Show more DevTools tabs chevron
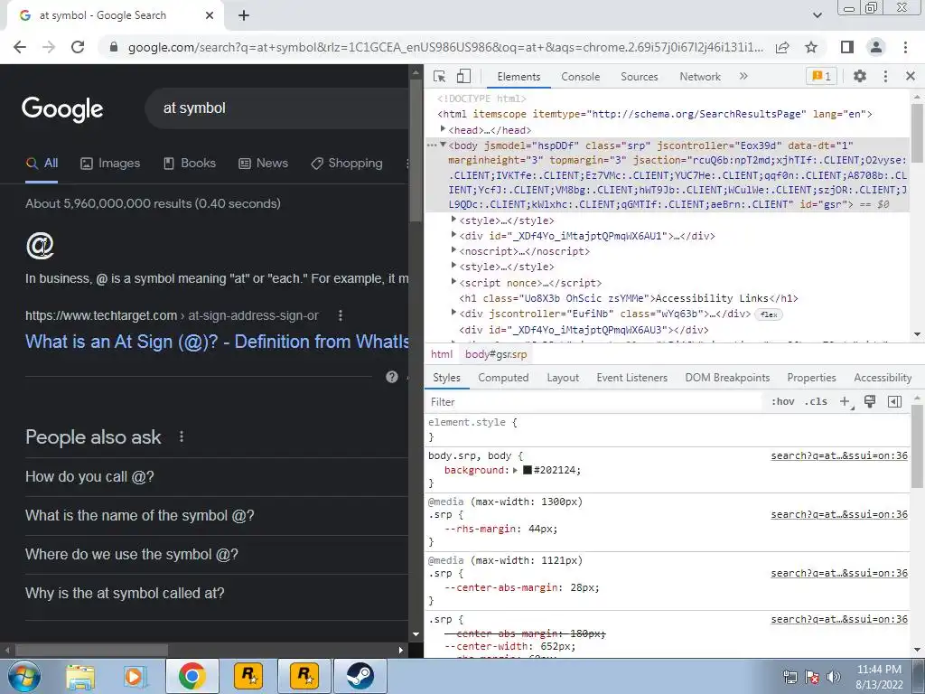 [x=743, y=76]
